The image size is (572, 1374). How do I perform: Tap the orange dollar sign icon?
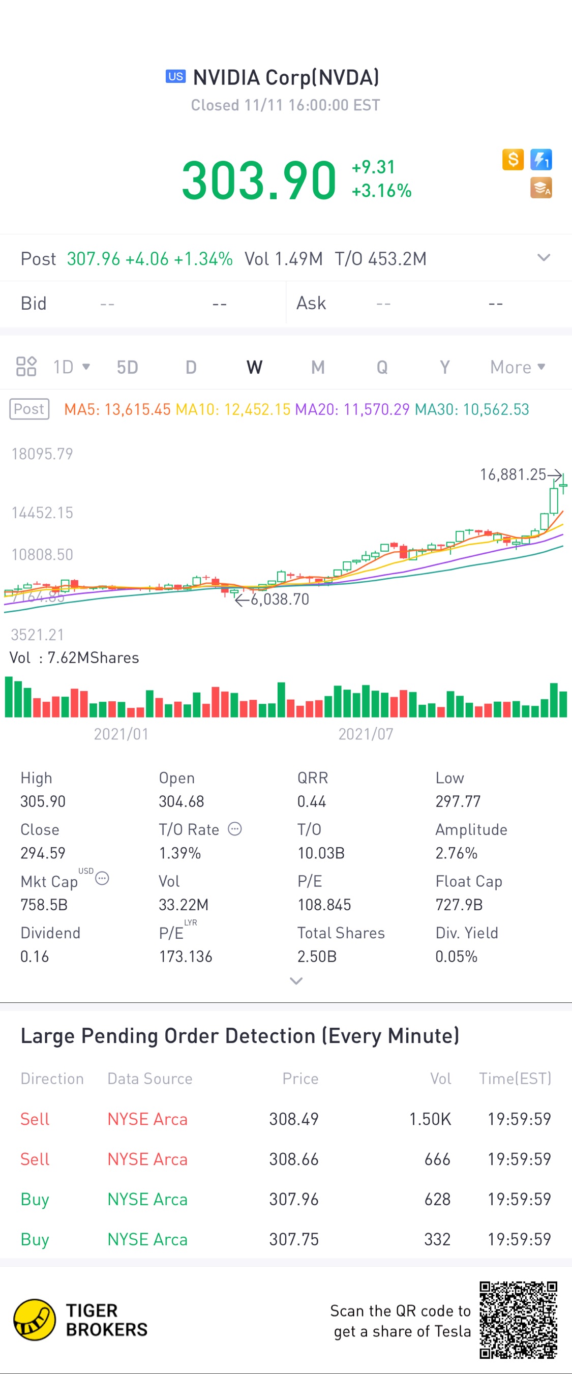coord(513,160)
